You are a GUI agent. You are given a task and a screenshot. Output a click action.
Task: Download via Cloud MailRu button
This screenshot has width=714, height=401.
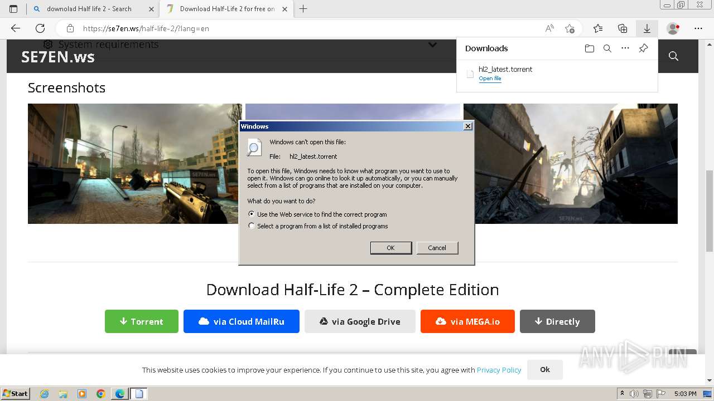242,321
